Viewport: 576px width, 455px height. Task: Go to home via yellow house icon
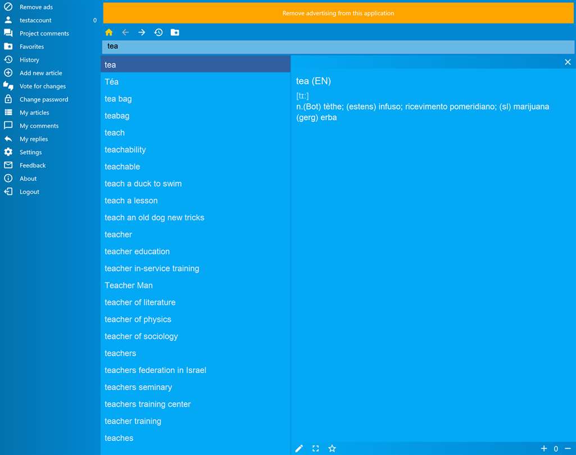point(108,33)
